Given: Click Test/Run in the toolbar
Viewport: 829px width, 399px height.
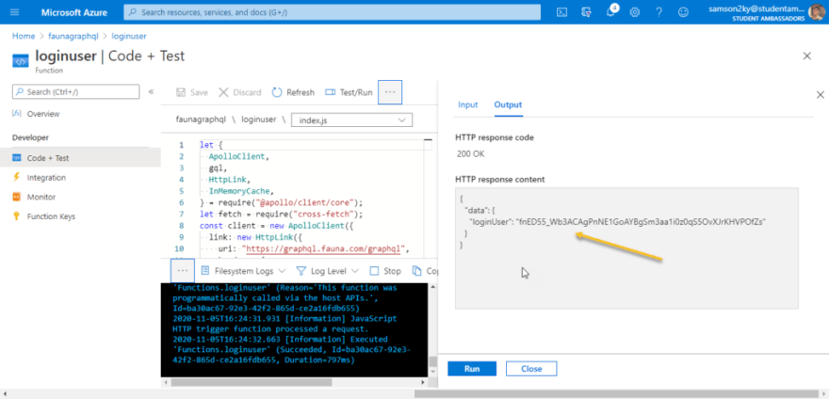Looking at the screenshot, I should (x=349, y=92).
